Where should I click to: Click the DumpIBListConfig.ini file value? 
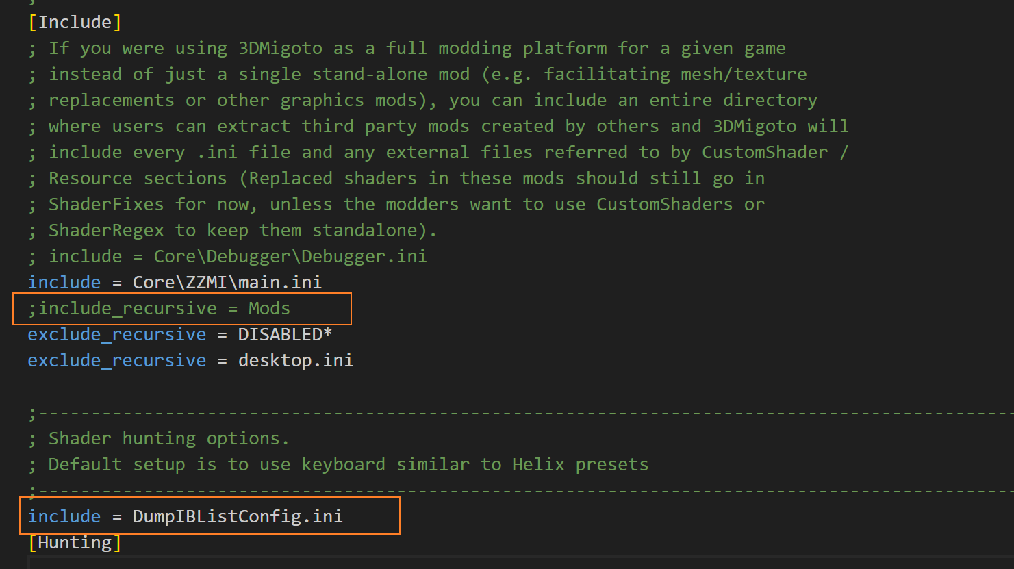tap(238, 517)
